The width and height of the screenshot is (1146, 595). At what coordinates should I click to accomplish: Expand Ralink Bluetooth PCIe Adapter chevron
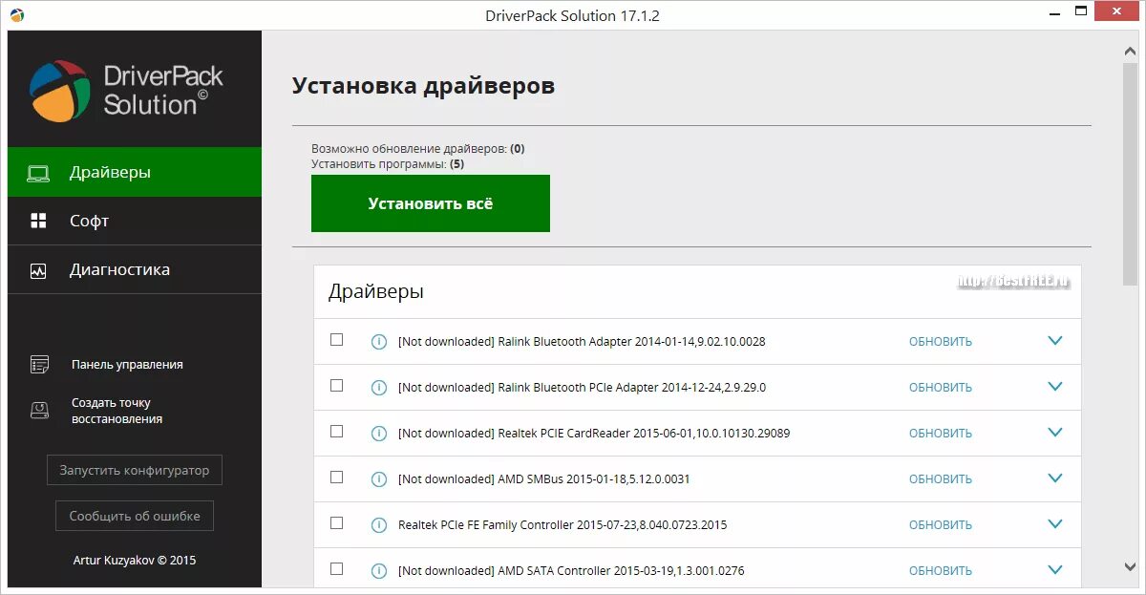point(1055,387)
